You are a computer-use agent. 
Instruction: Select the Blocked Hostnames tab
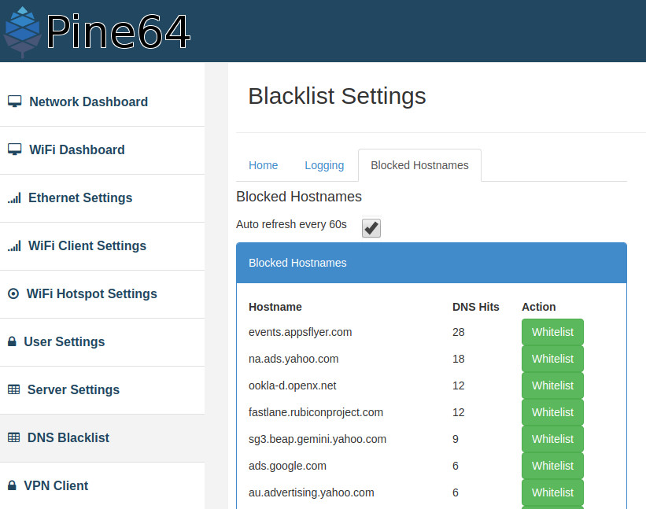click(419, 165)
